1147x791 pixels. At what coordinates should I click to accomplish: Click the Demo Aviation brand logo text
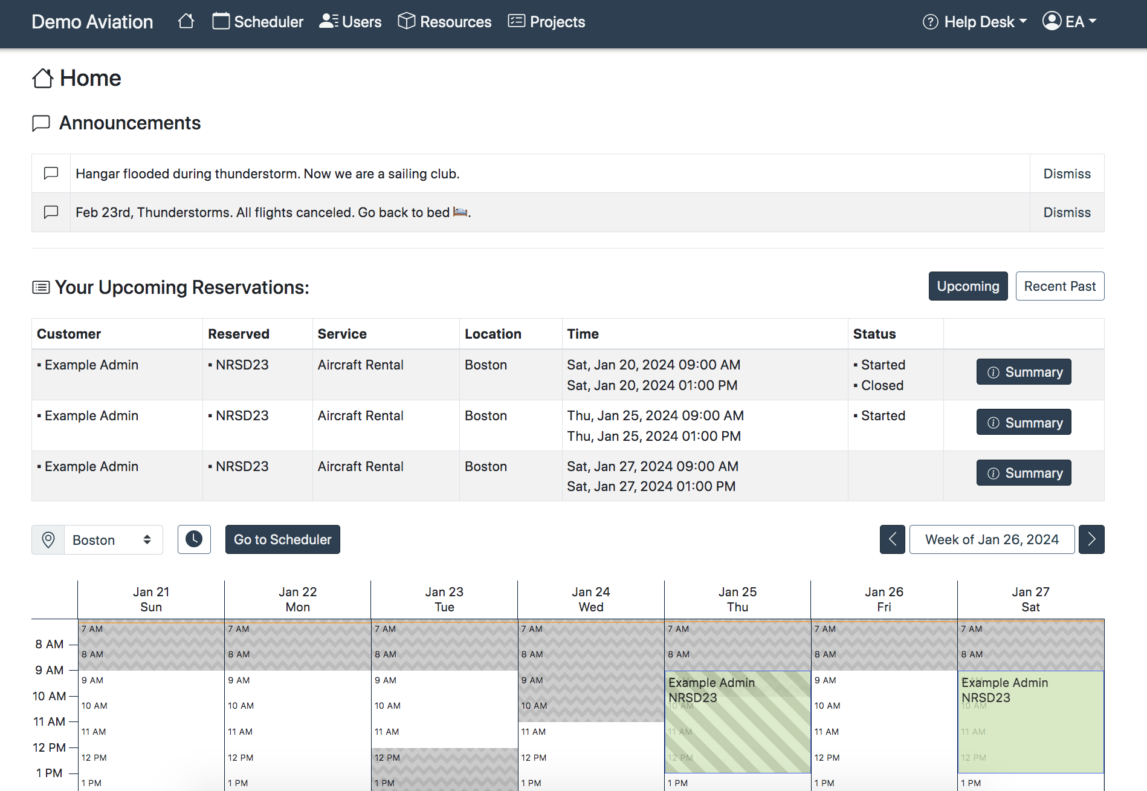[x=92, y=22]
